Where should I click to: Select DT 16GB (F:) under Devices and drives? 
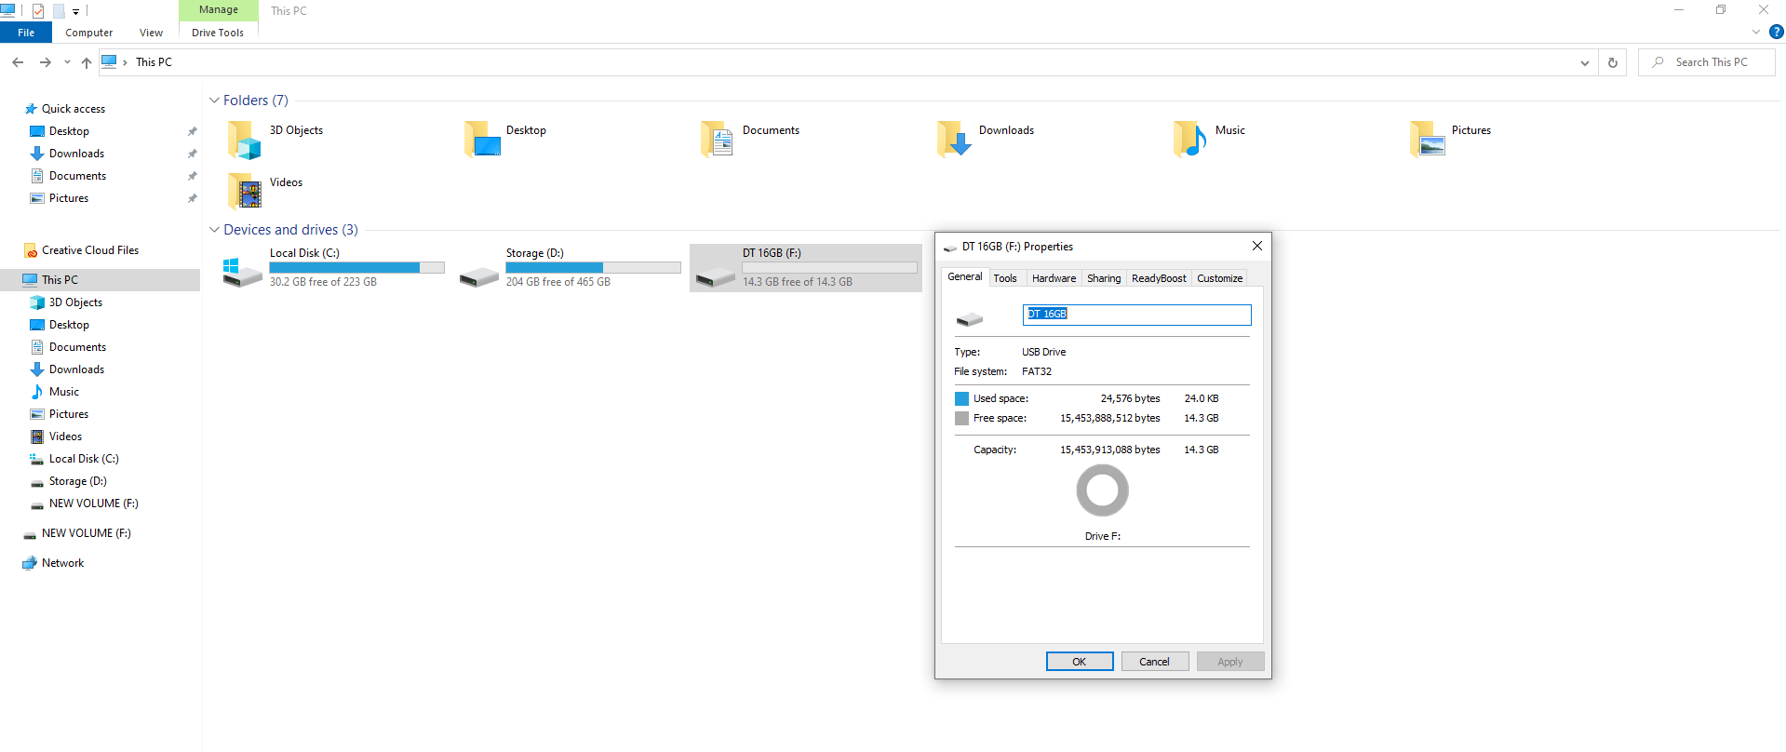(806, 268)
